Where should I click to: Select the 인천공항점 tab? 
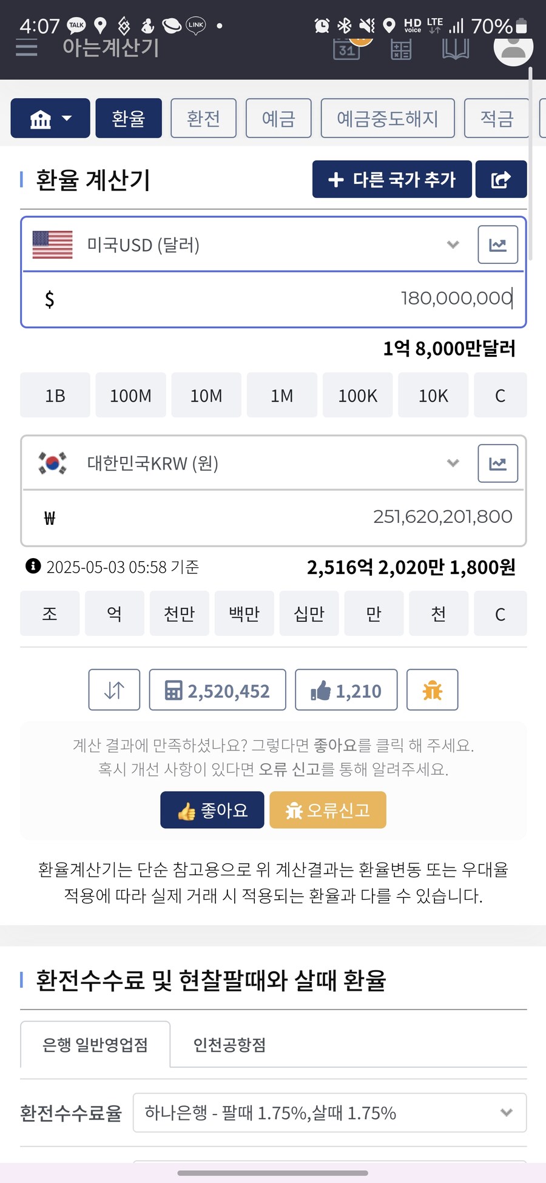pos(230,1045)
